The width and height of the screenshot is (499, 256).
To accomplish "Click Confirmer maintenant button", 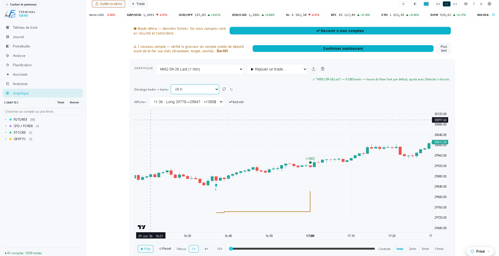I will [343, 49].
